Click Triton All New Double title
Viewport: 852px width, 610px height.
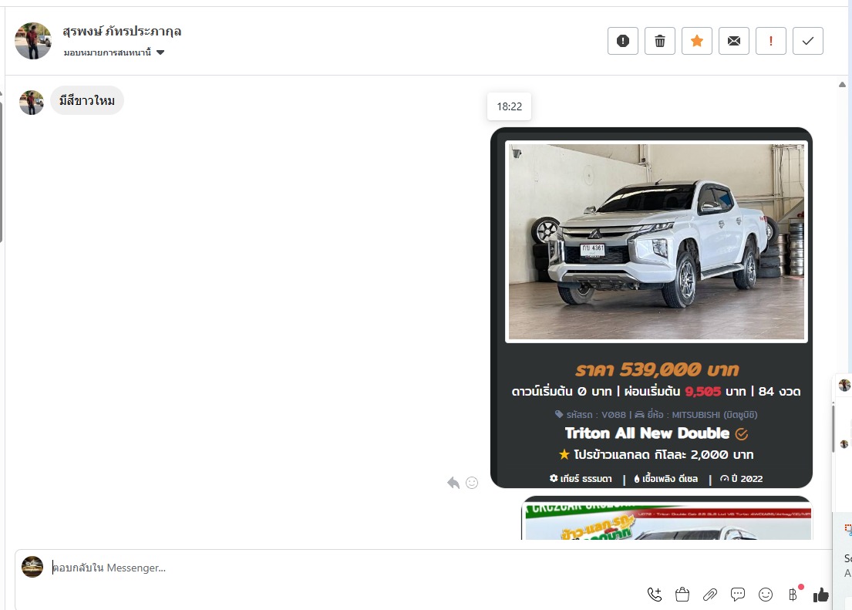tap(647, 433)
